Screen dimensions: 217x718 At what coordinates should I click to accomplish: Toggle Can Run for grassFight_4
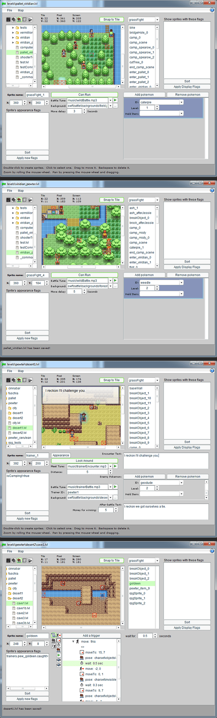tap(84, 275)
